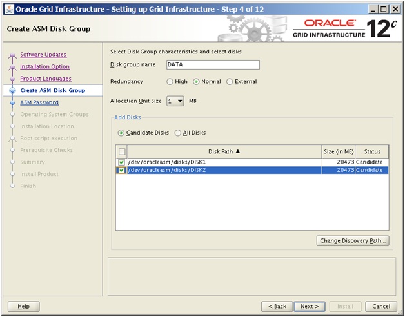405x317 pixels.
Task: Open the Allocation Unit Size dropdown
Action: (x=175, y=101)
